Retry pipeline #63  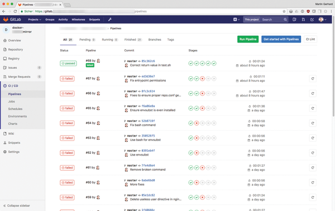313,138
